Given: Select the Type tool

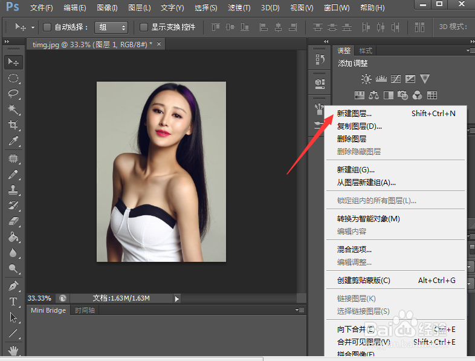Looking at the screenshot, I should (x=13, y=302).
